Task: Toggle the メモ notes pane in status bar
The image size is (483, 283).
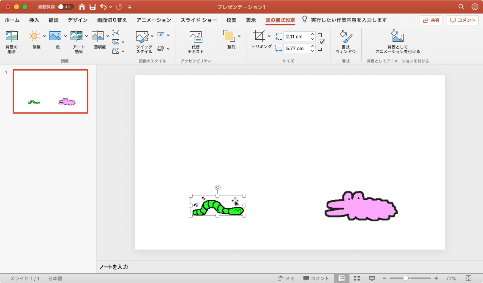Action: pyautogui.click(x=286, y=278)
